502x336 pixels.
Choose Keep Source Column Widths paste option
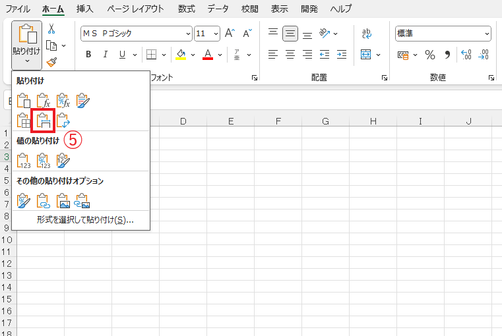pyautogui.click(x=44, y=121)
